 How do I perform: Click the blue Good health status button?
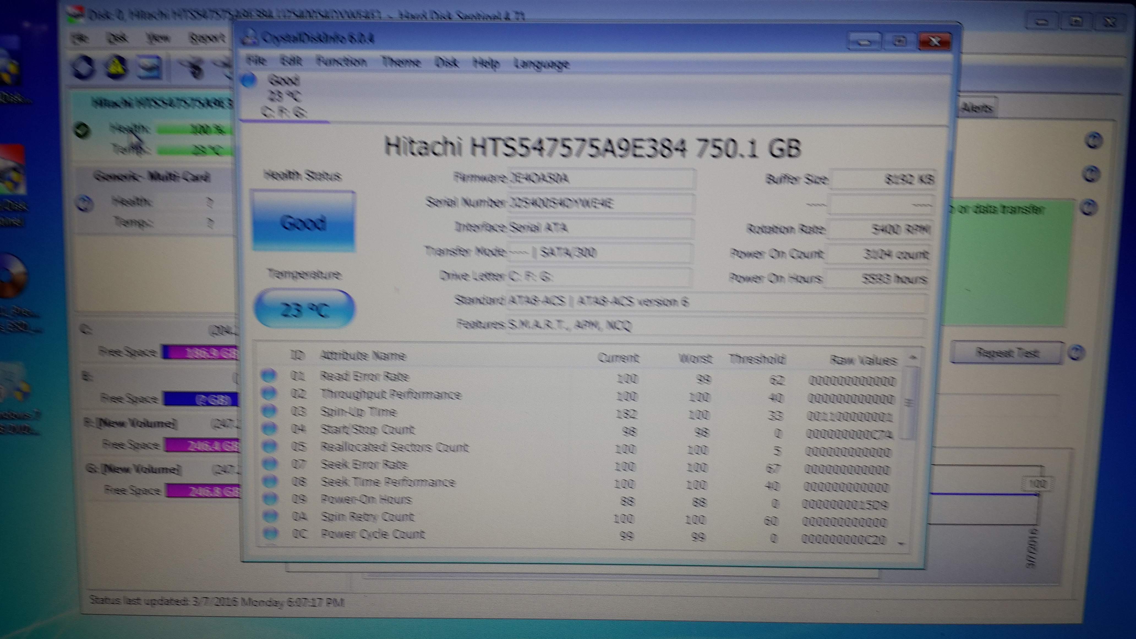pyautogui.click(x=304, y=221)
